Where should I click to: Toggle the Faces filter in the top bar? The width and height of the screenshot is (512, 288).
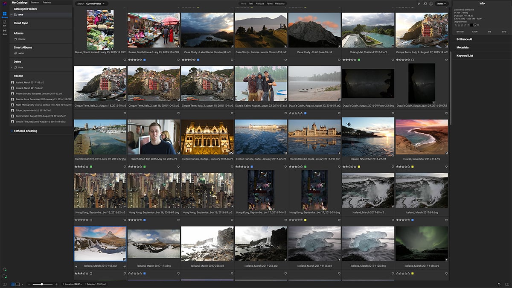tap(271, 3)
